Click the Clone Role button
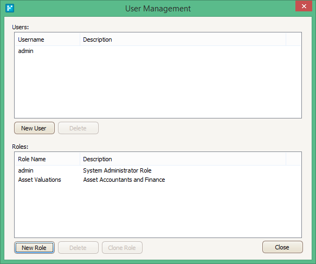This screenshot has width=316, height=264. [x=122, y=248]
